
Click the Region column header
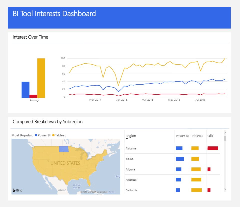click(130, 136)
